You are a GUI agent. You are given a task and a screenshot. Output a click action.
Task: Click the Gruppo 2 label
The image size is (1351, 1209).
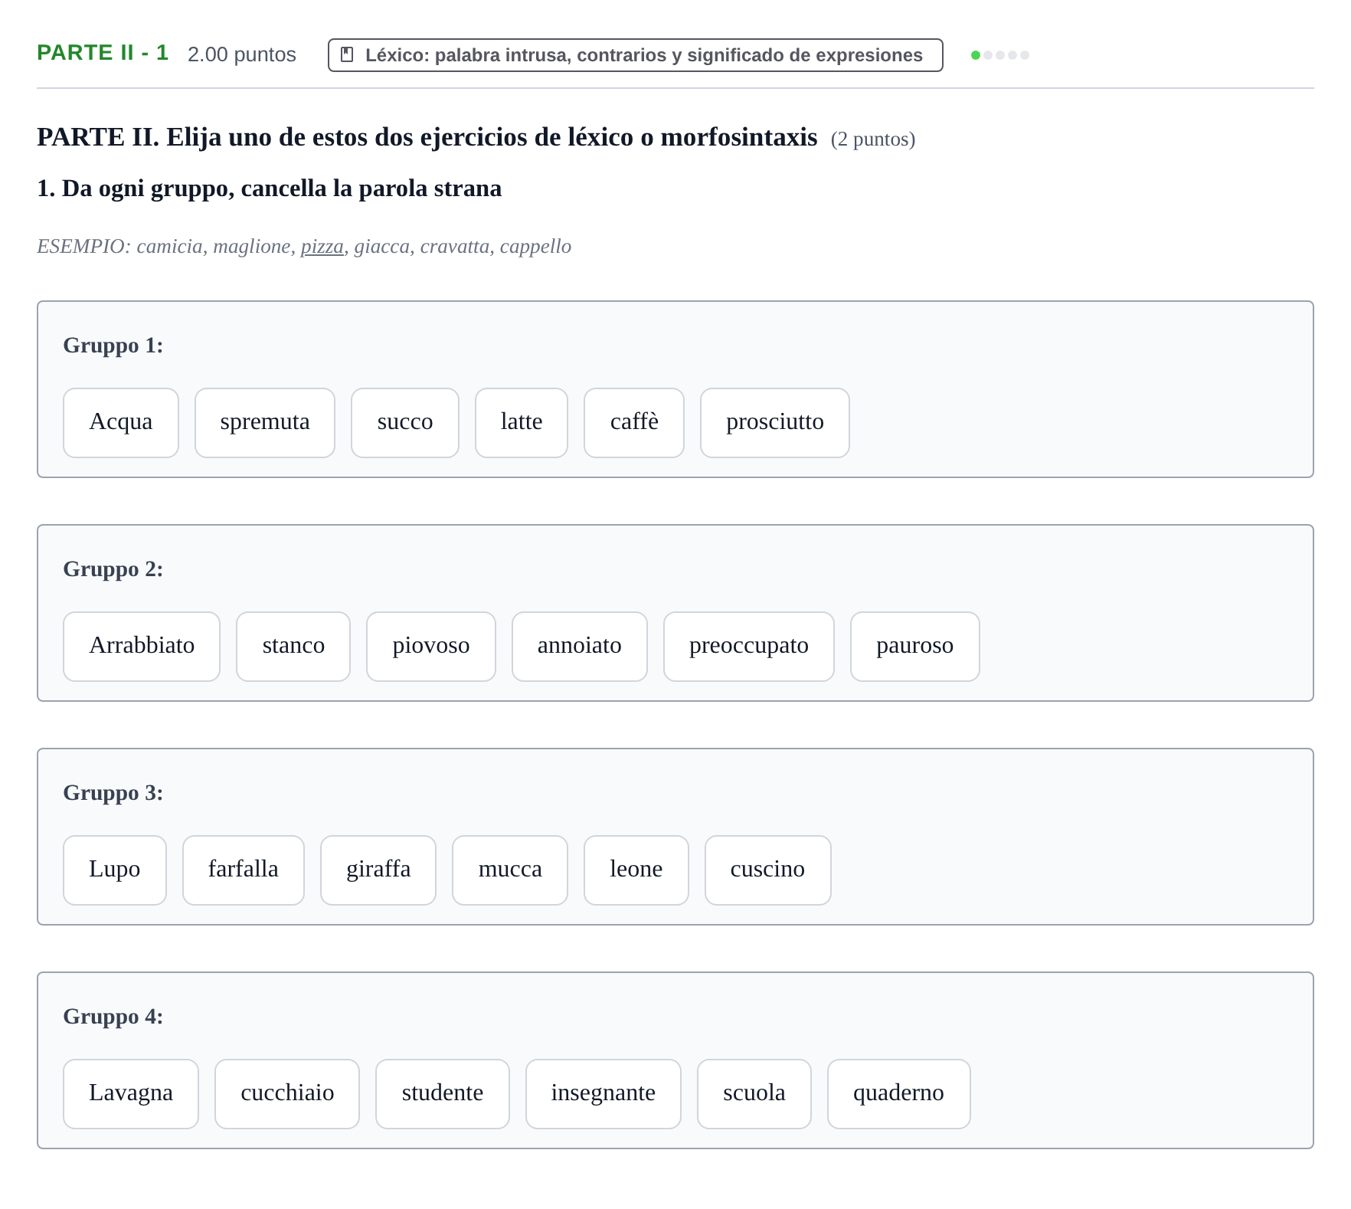tap(113, 569)
